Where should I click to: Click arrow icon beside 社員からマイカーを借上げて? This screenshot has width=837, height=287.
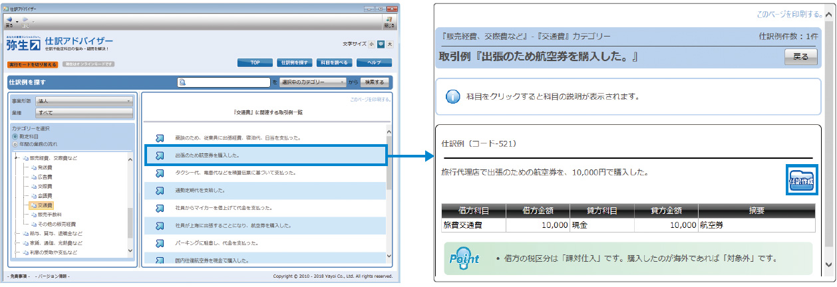160,208
